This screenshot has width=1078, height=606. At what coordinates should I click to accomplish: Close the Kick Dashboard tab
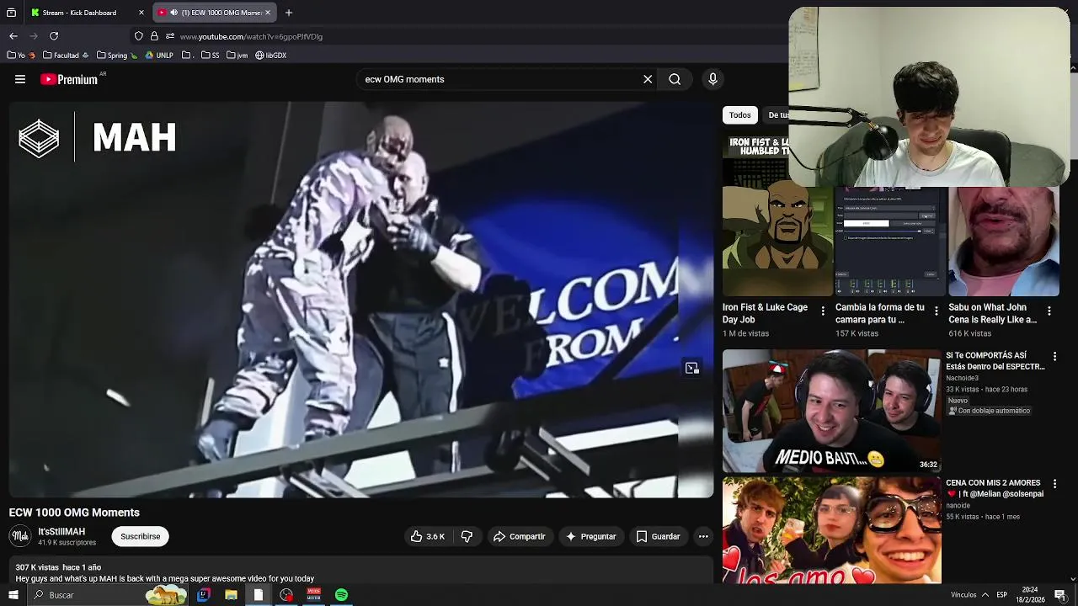point(141,13)
